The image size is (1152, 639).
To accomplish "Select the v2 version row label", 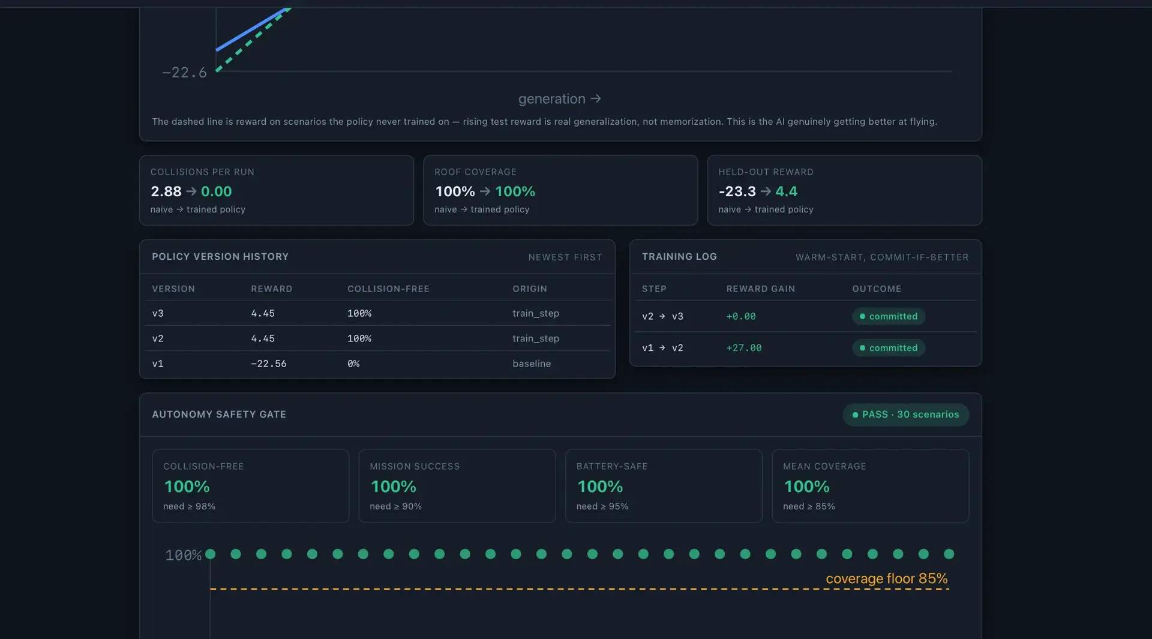I will pos(158,338).
